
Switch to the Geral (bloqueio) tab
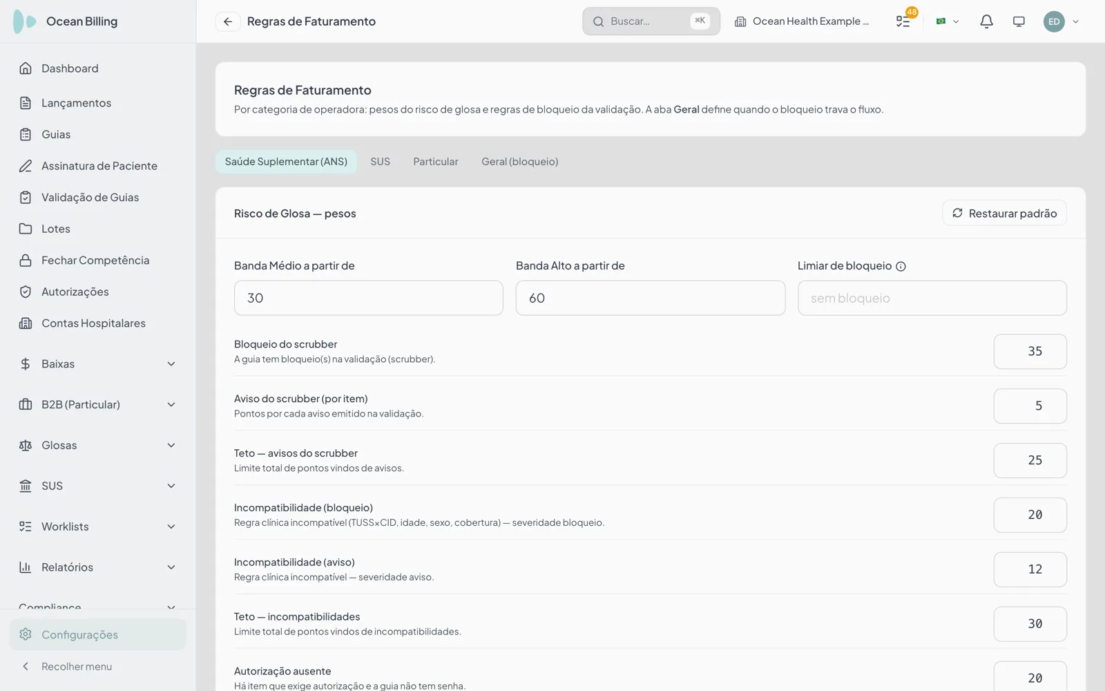(520, 162)
